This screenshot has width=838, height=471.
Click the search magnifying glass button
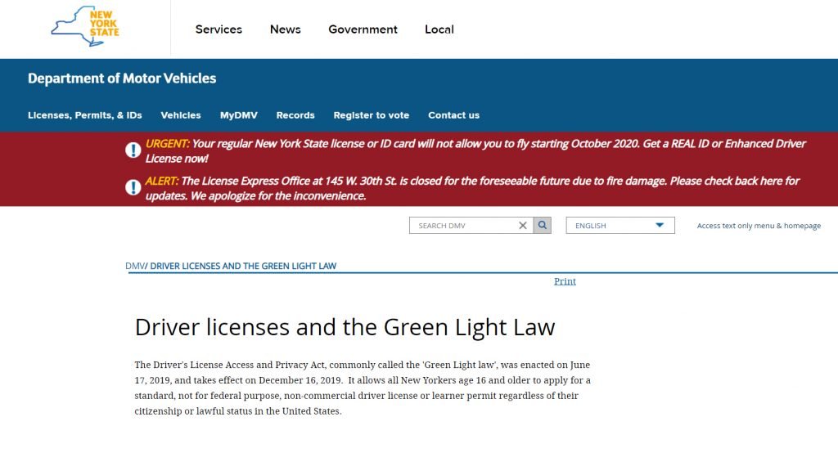(x=542, y=226)
